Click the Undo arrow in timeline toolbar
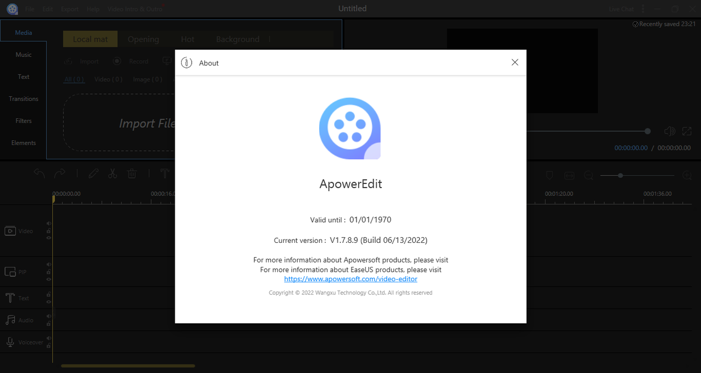Viewport: 701px width, 373px height. [39, 173]
